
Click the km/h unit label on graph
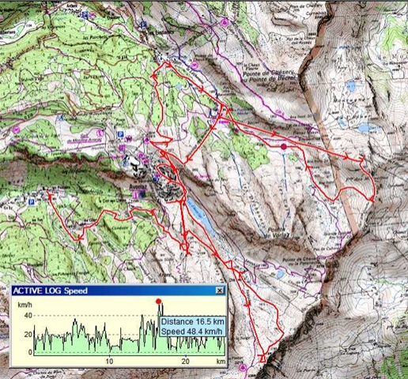[x=25, y=305]
